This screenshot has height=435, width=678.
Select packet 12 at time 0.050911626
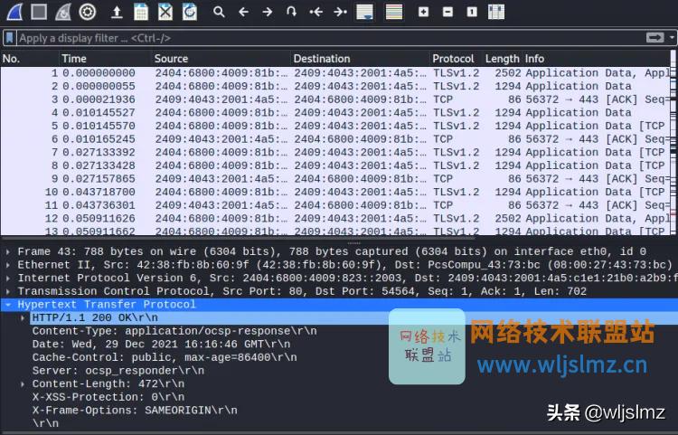[335, 218]
